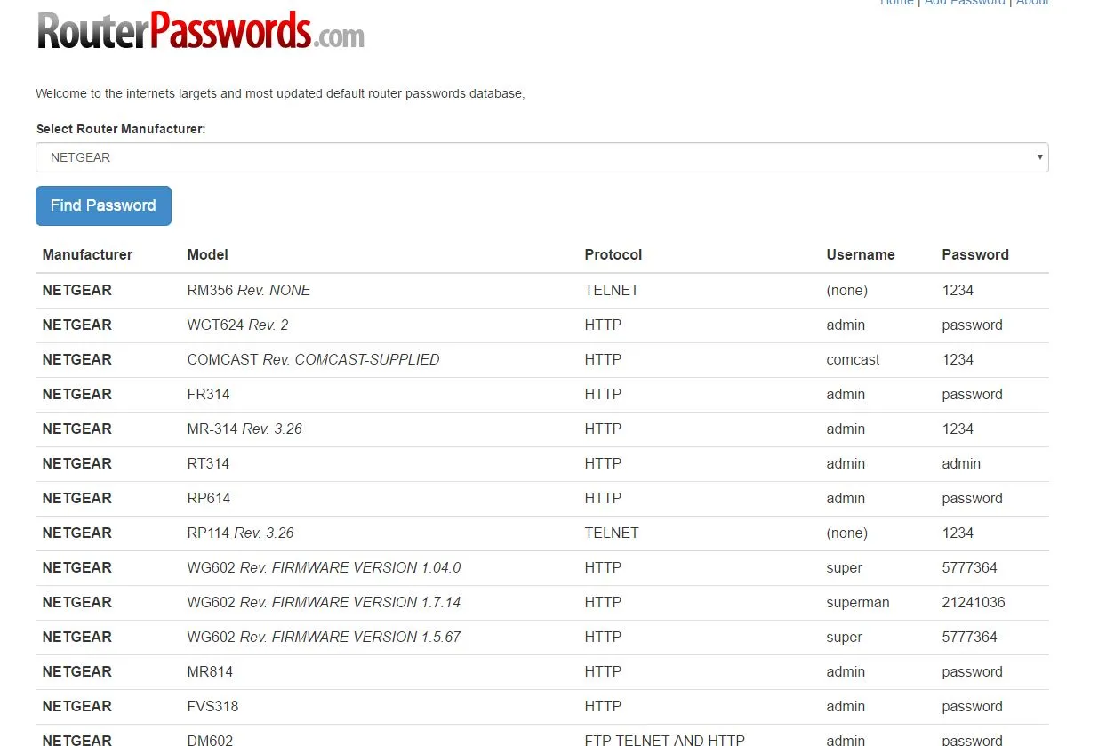Click NETGEAR in the MR814 row

[76, 671]
